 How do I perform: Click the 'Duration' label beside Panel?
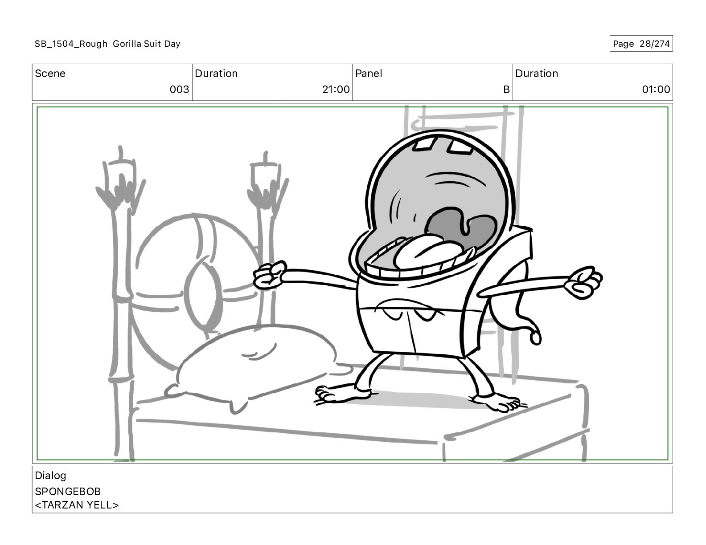click(x=537, y=73)
